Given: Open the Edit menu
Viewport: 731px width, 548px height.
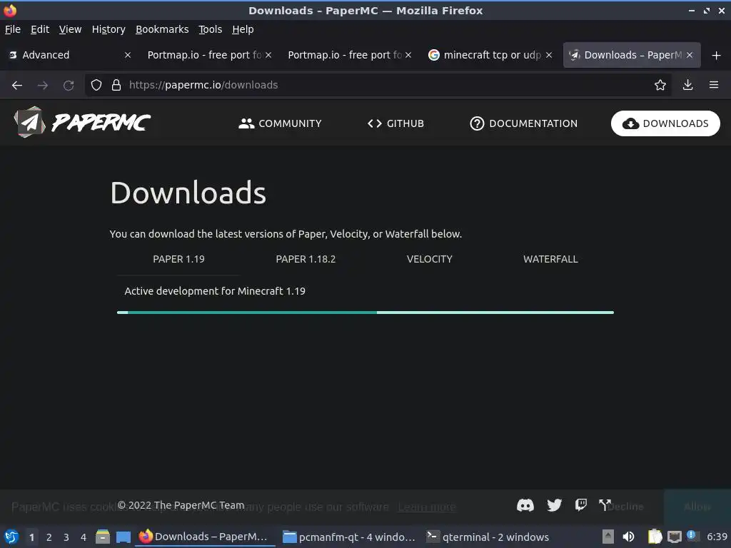Looking at the screenshot, I should coord(40,29).
